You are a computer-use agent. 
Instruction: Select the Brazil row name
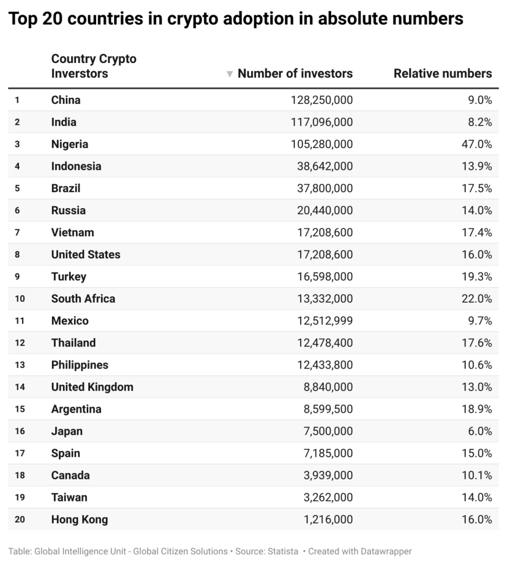click(x=66, y=188)
